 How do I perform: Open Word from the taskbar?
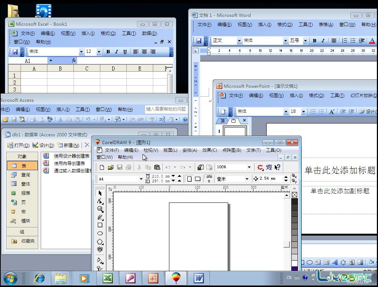(x=199, y=278)
